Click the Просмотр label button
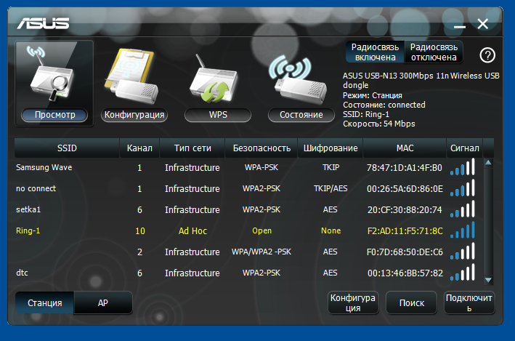Screen dimensions: 515x341 pyautogui.click(x=55, y=115)
